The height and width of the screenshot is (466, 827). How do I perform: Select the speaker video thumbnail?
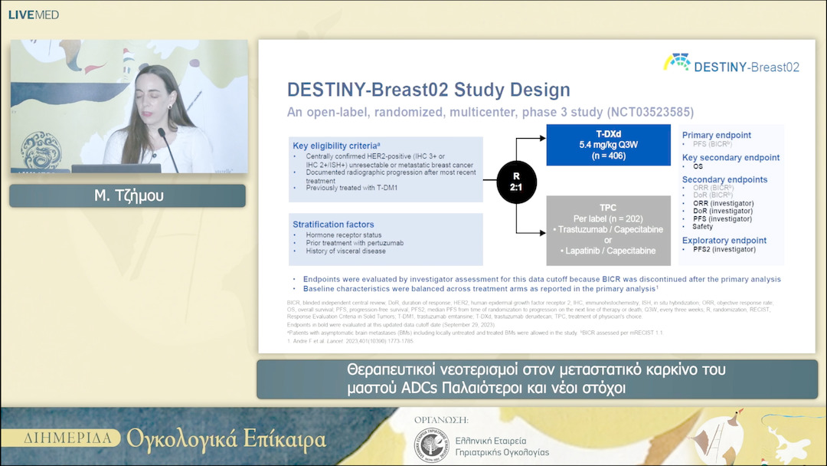tap(129, 107)
